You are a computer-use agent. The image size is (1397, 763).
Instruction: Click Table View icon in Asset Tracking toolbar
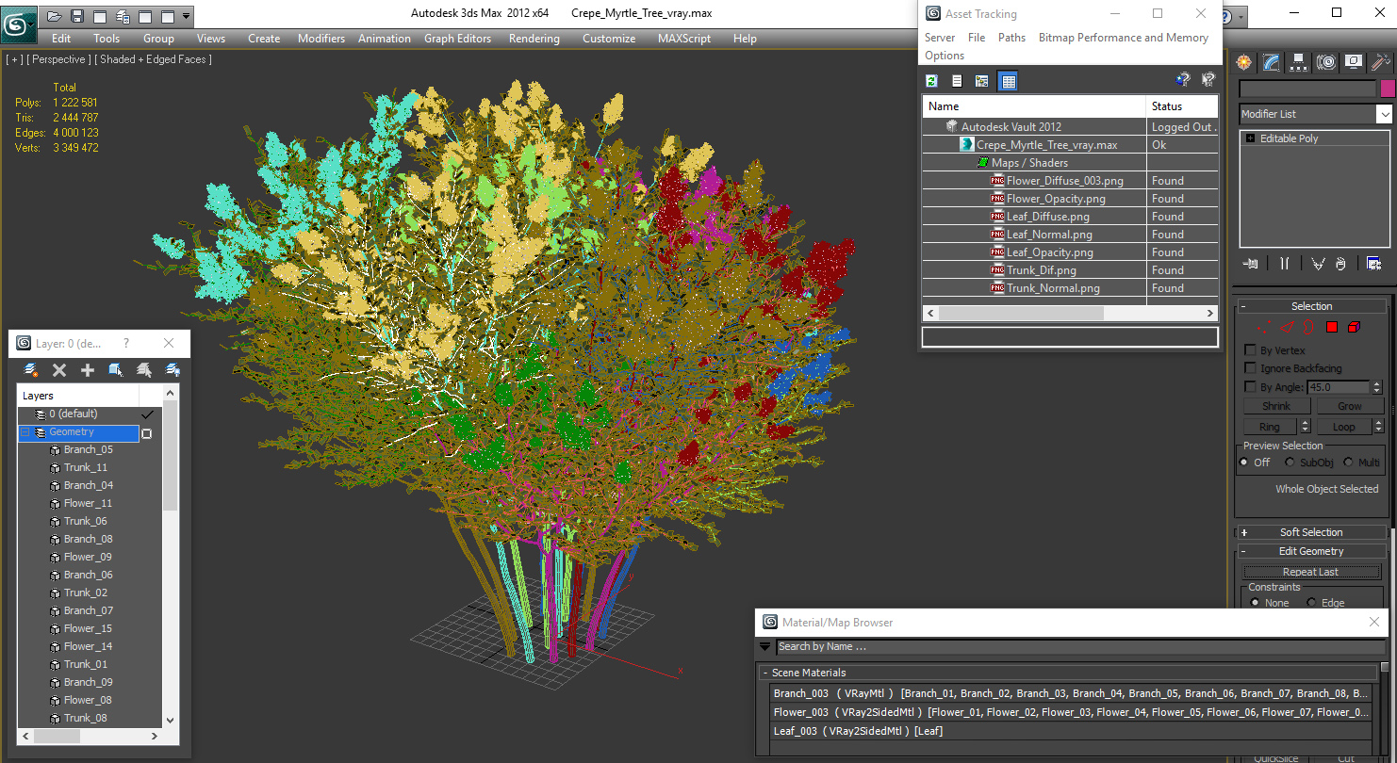click(x=1008, y=81)
